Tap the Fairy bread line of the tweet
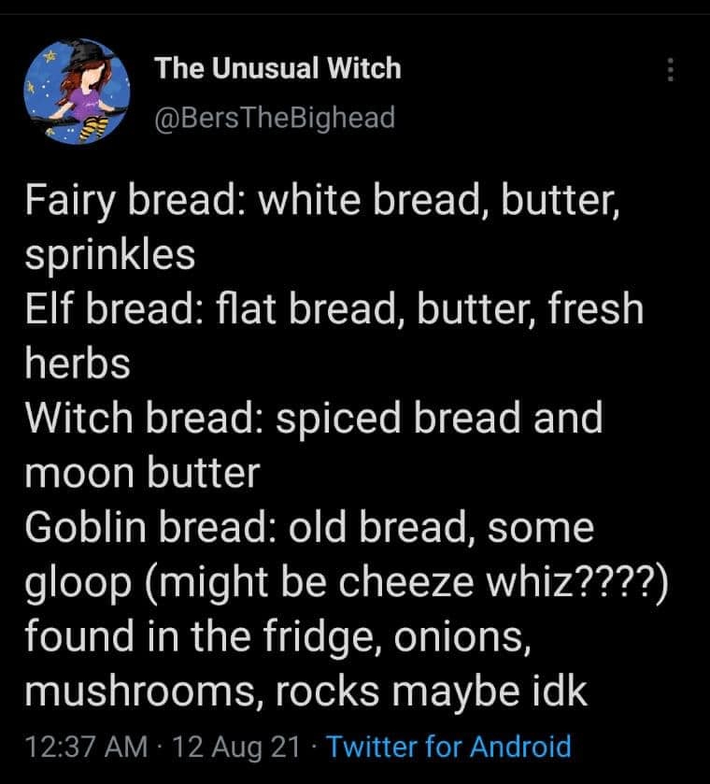The height and width of the screenshot is (784, 710). point(322,201)
